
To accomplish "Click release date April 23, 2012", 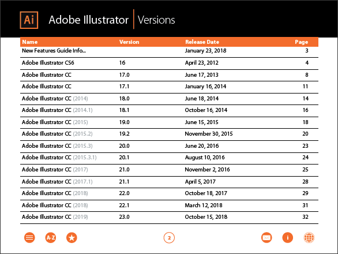I will pyautogui.click(x=201, y=63).
